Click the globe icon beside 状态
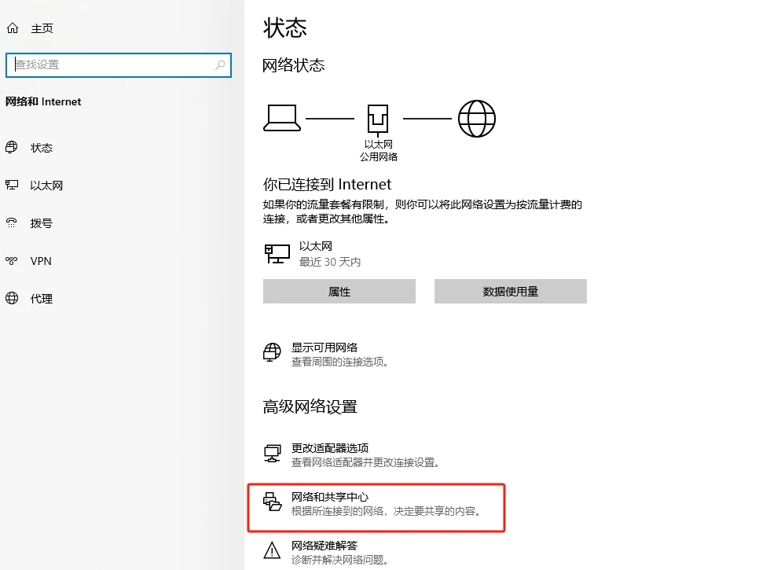Image resolution: width=759 pixels, height=570 pixels. [x=12, y=147]
